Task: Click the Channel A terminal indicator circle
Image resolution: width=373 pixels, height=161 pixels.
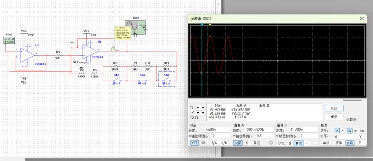Action: pos(271,143)
